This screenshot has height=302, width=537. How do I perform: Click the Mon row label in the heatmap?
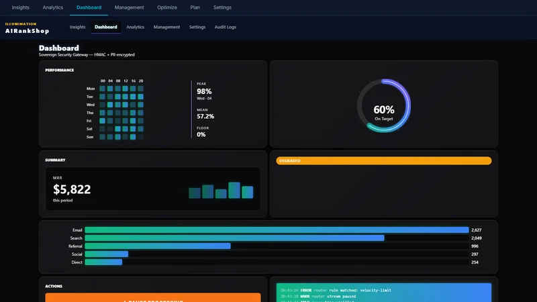click(x=91, y=89)
